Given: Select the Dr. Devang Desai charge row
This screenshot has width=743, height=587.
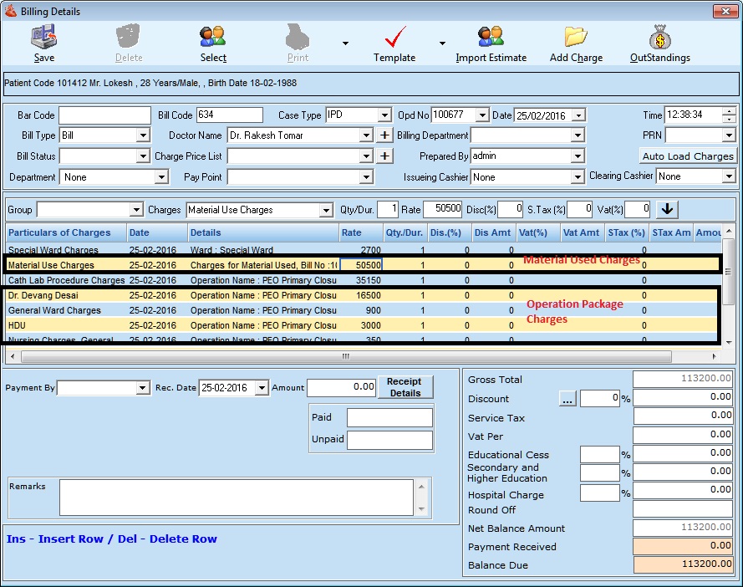Looking at the screenshot, I should pyautogui.click(x=66, y=296).
